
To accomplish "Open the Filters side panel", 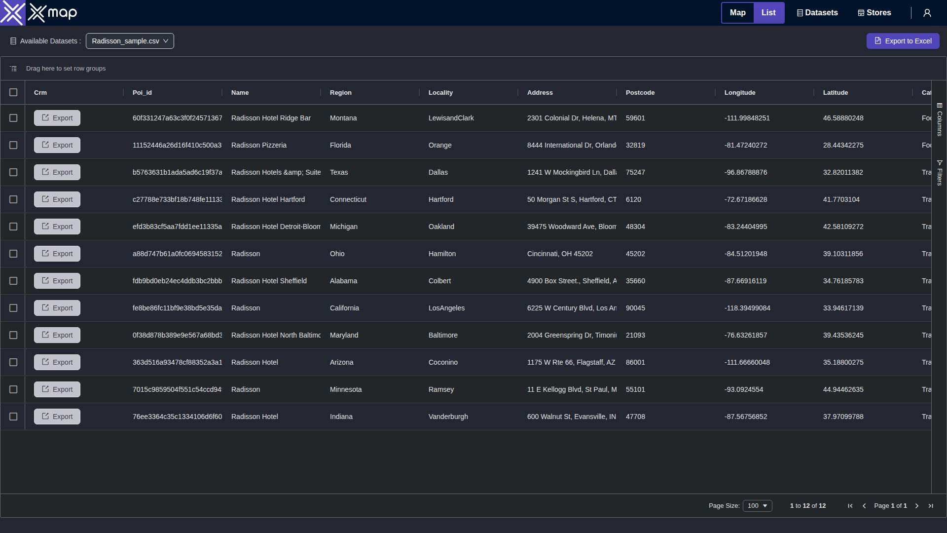I will [x=940, y=173].
